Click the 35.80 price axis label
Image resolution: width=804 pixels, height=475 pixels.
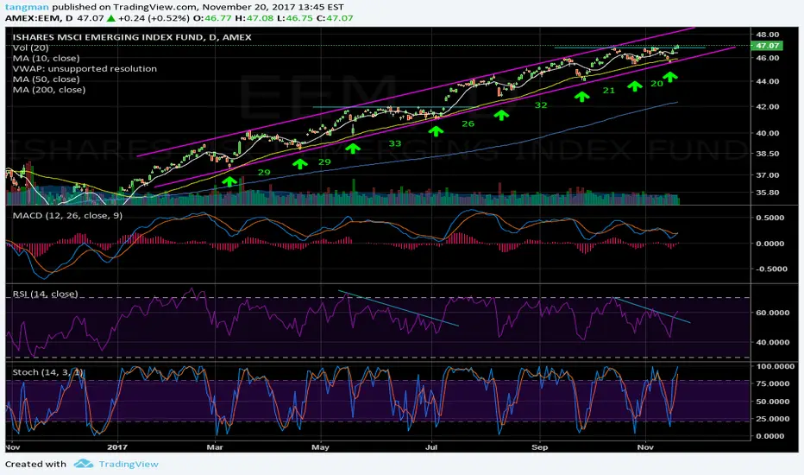pyautogui.click(x=767, y=193)
